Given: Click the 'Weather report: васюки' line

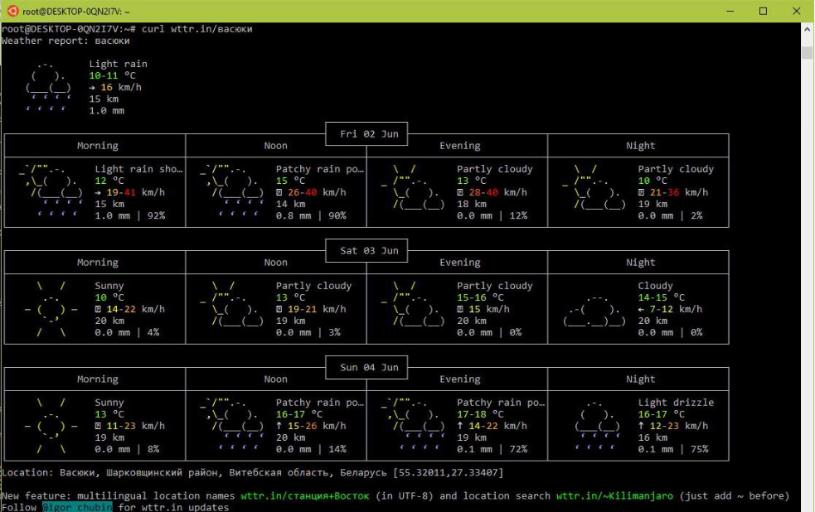Looking at the screenshot, I should (x=65, y=41).
